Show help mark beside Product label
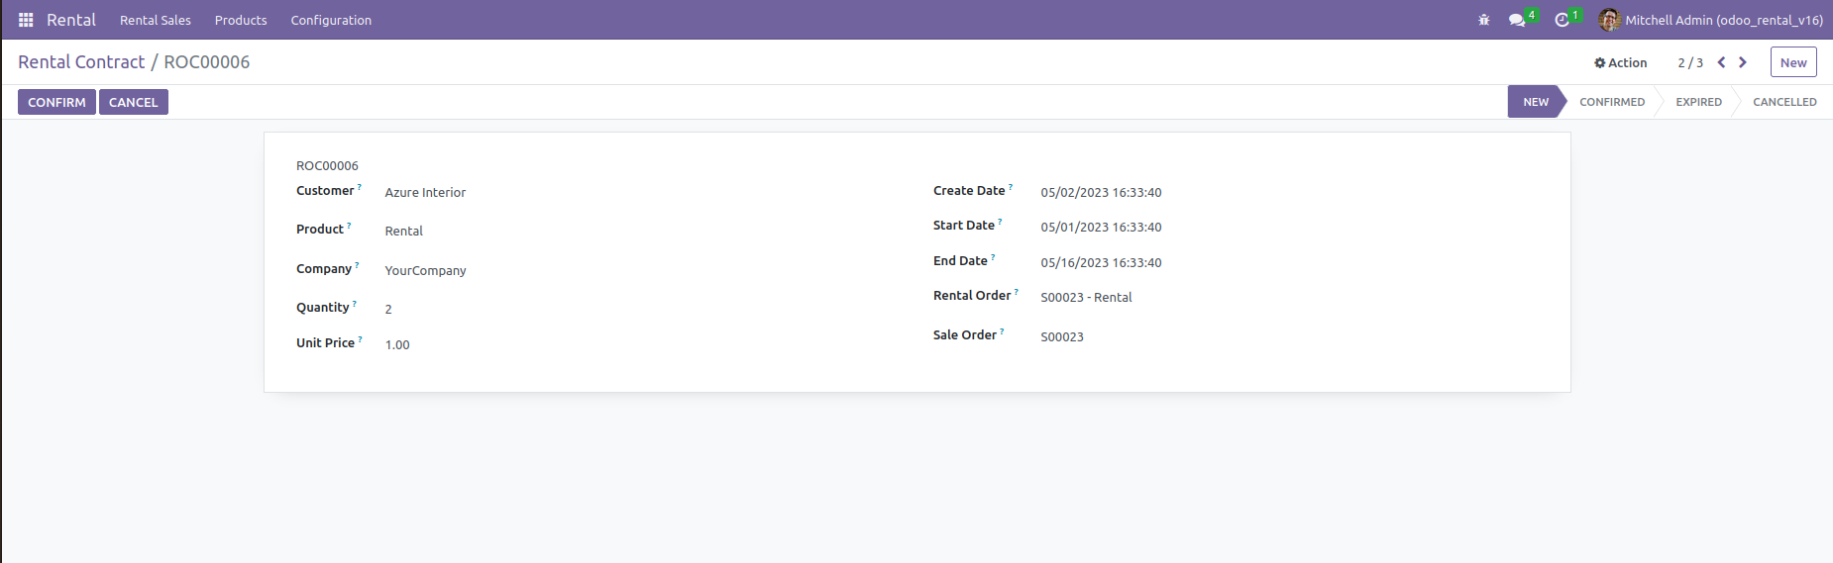The height and width of the screenshot is (563, 1833). coord(349,226)
